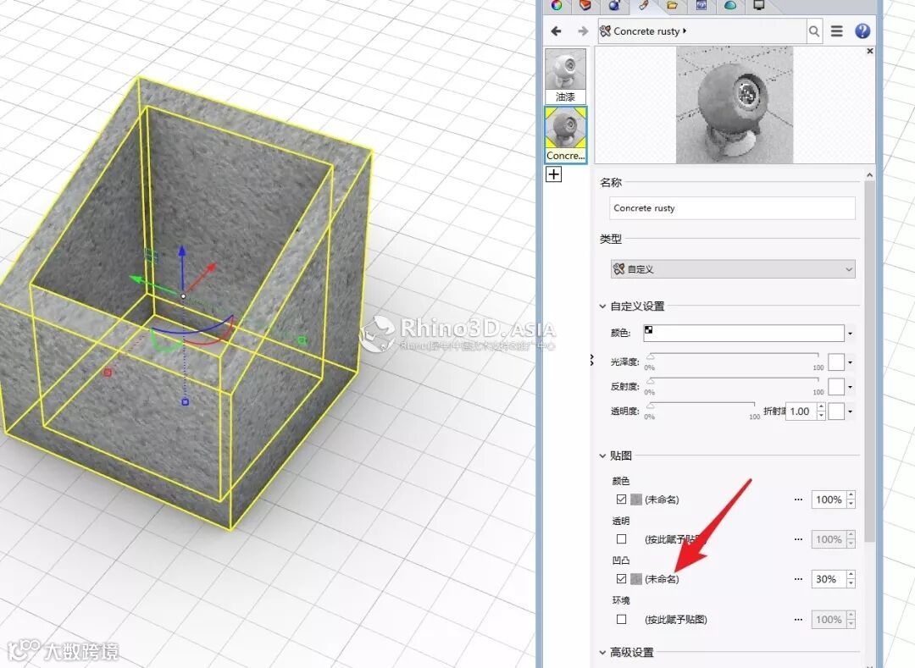Screen dimensions: 915x668
Task: Open the blue help window tab
Action: pos(701,6)
